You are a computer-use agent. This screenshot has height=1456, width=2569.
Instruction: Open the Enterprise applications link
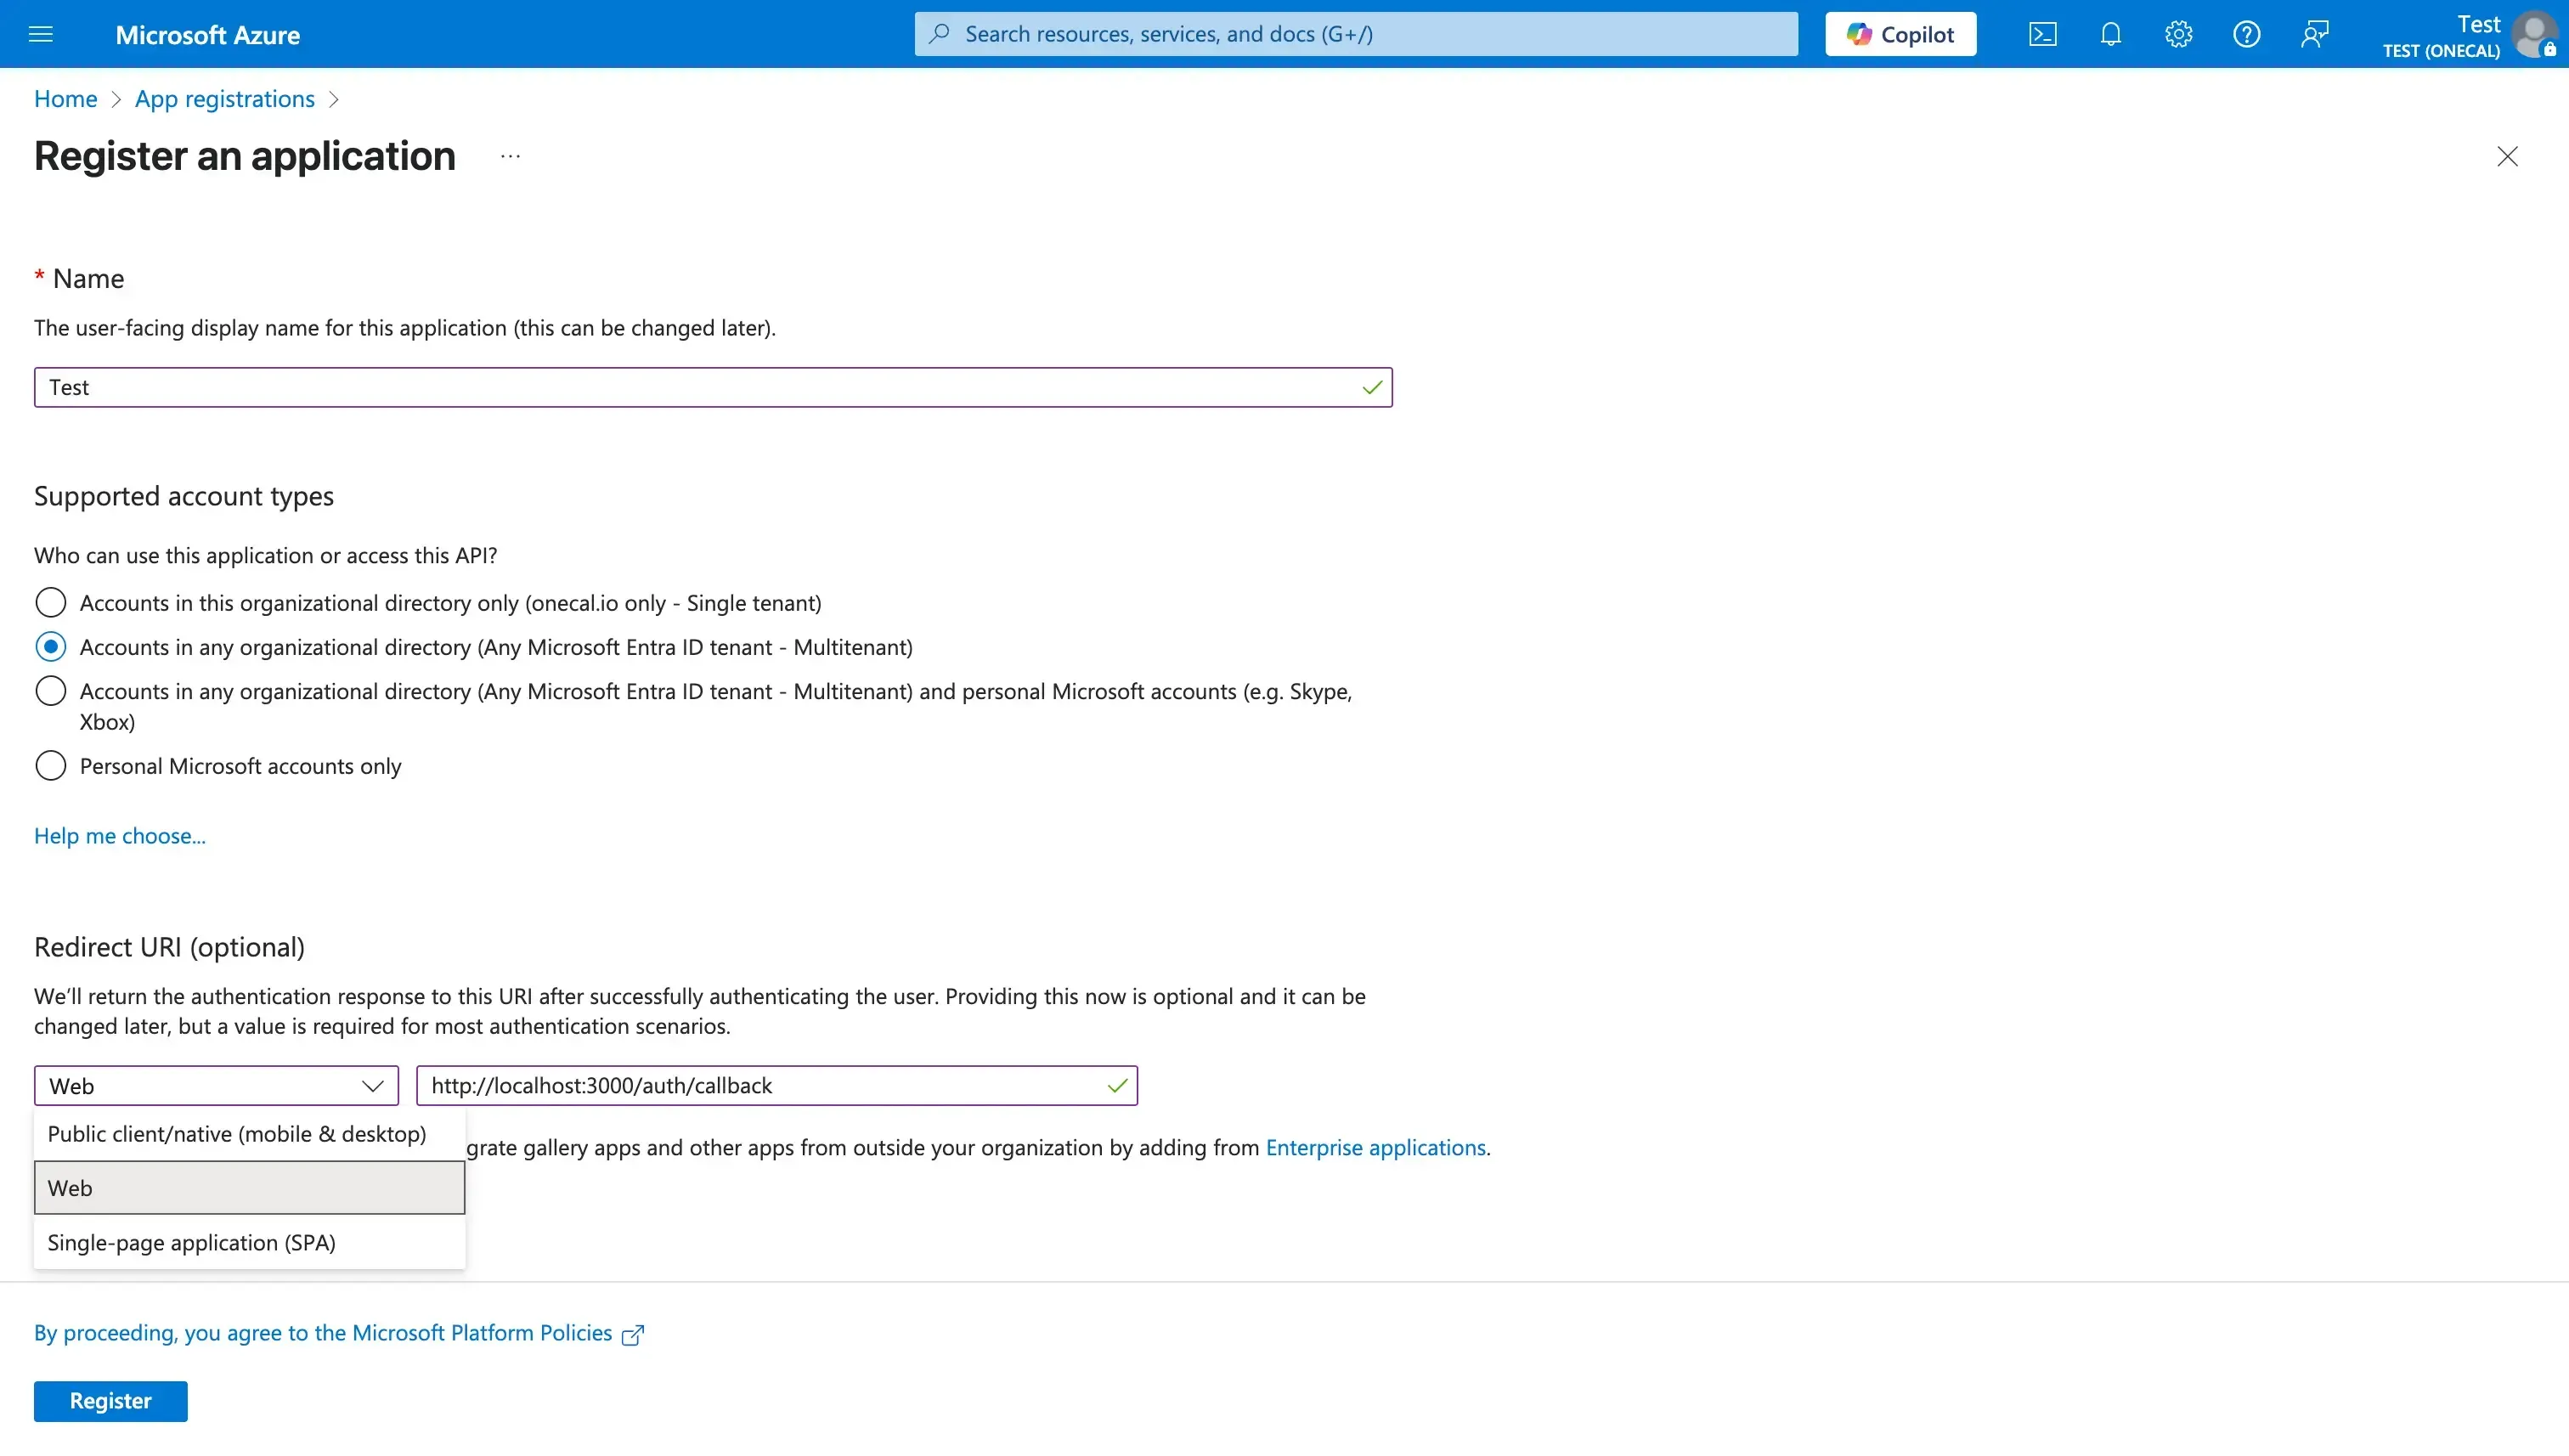coord(1375,1147)
